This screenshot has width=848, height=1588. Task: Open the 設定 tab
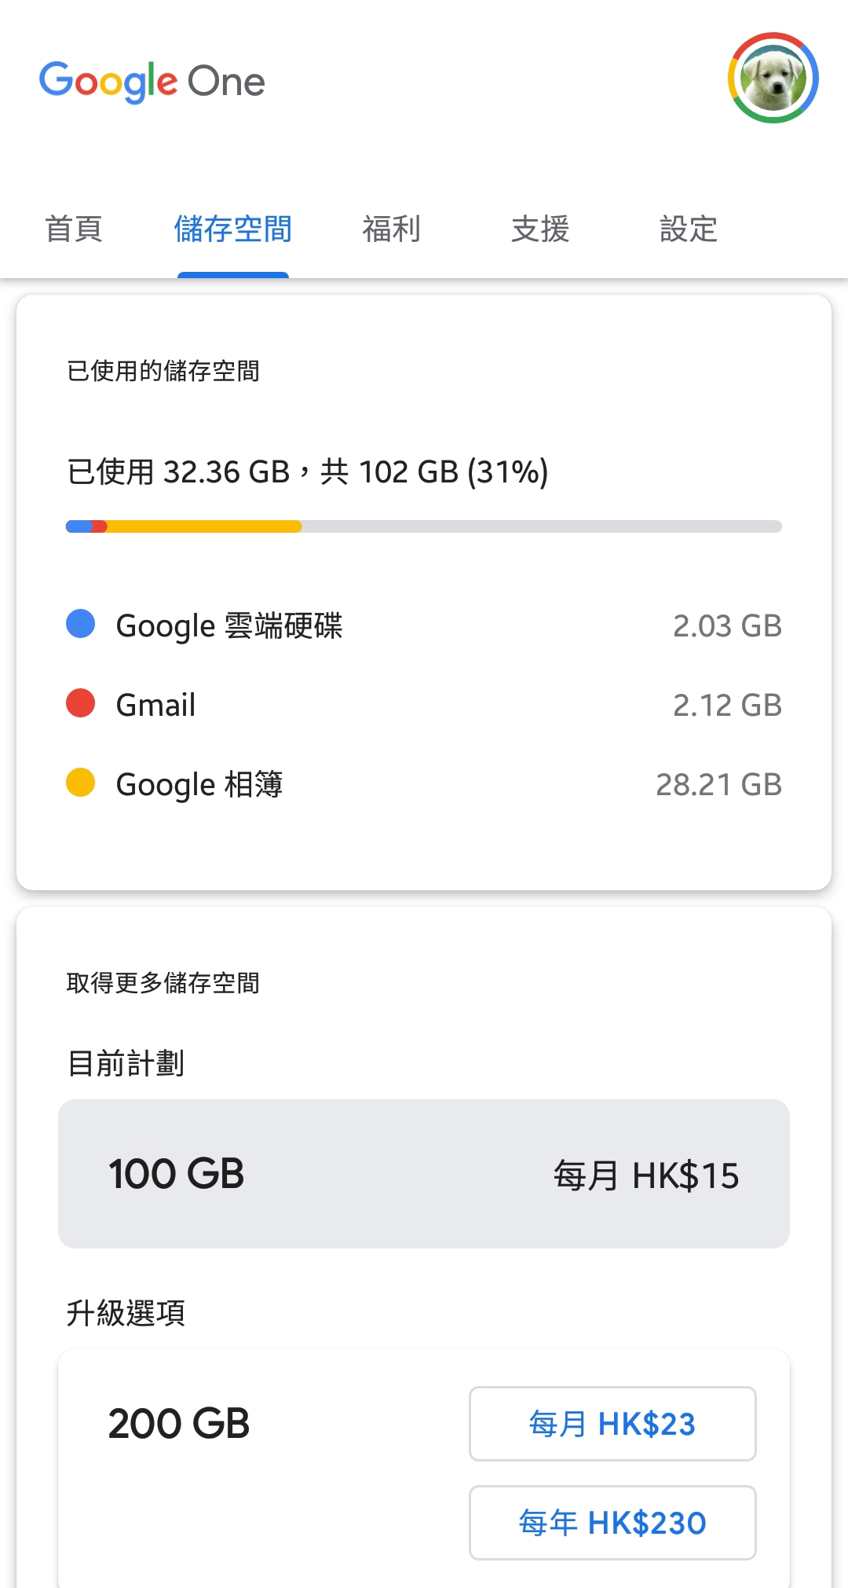tap(689, 229)
